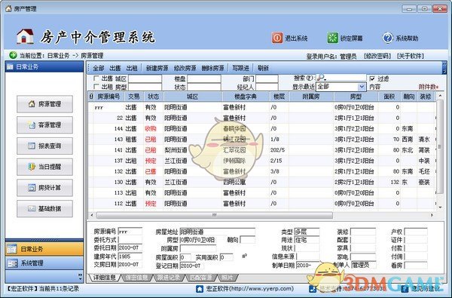
Task: Toggle the 出租 filter checkbox
Action: coord(96,86)
